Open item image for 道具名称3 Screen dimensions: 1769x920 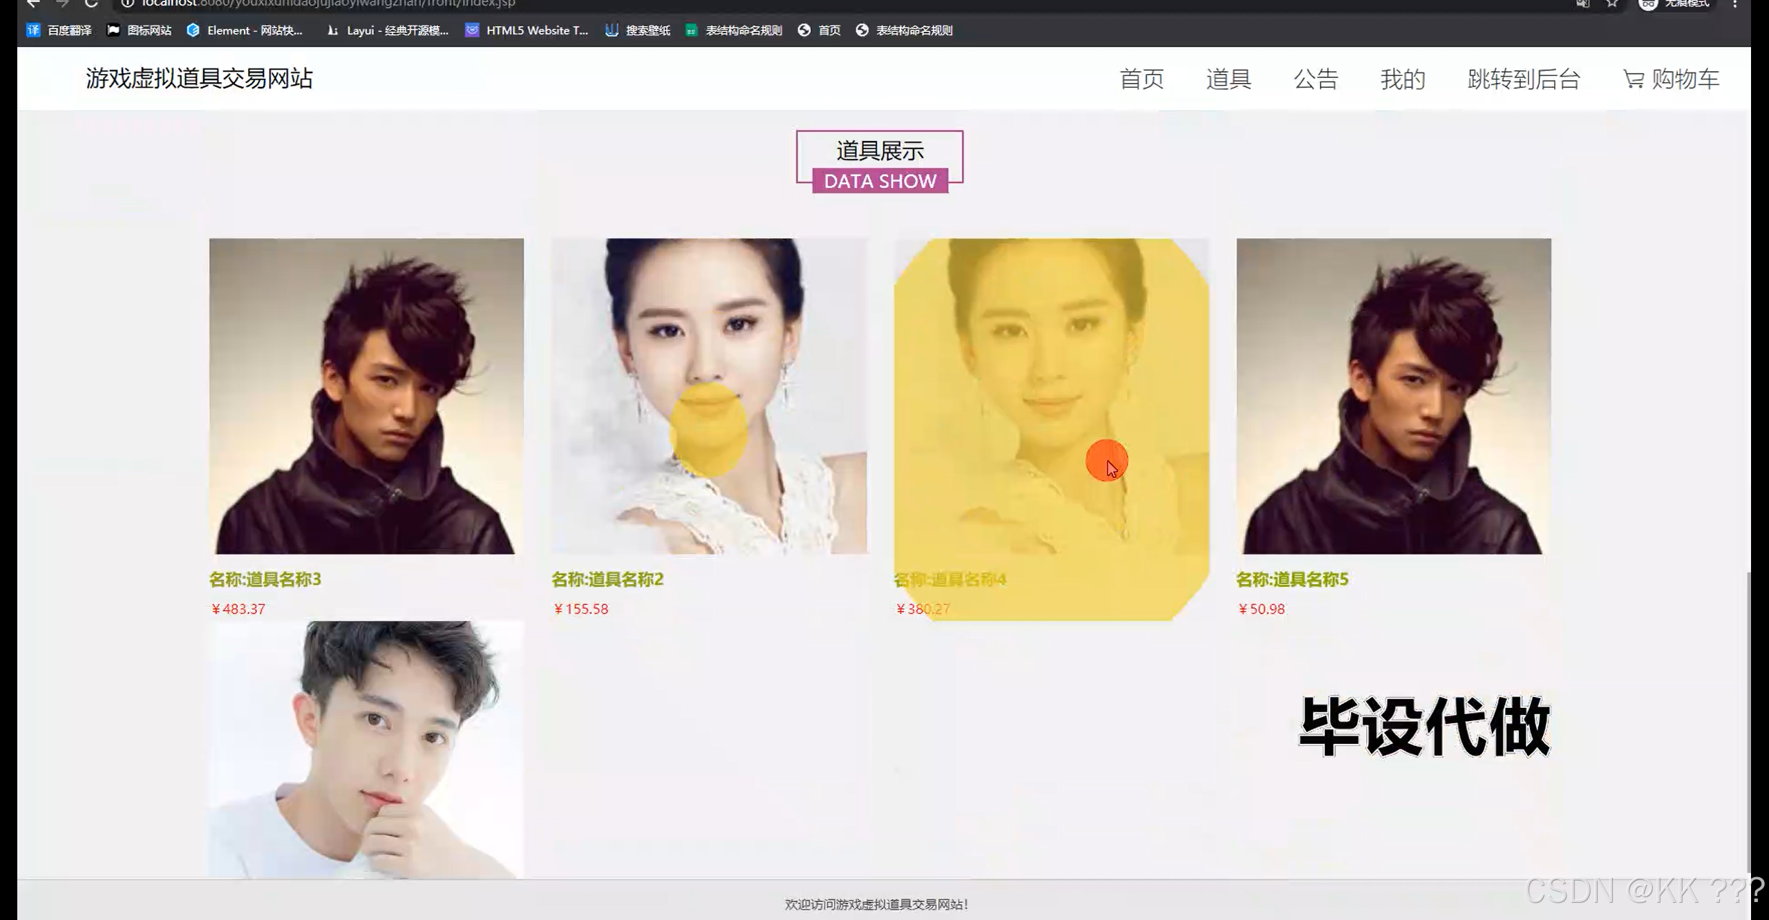366,396
